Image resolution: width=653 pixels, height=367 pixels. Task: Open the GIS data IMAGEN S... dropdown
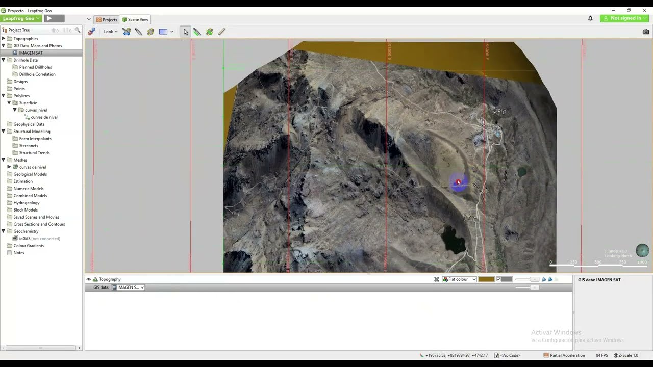coord(128,287)
